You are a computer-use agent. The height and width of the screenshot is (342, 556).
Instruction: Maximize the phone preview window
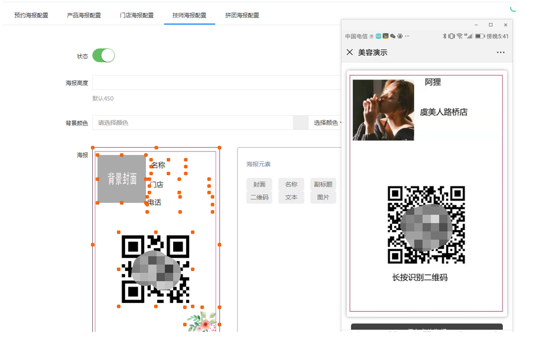click(x=490, y=25)
